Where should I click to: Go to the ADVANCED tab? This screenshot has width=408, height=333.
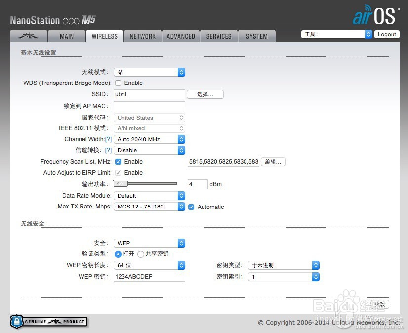pos(181,36)
